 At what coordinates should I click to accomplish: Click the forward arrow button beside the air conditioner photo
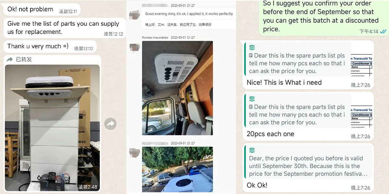pyautogui.click(x=111, y=124)
